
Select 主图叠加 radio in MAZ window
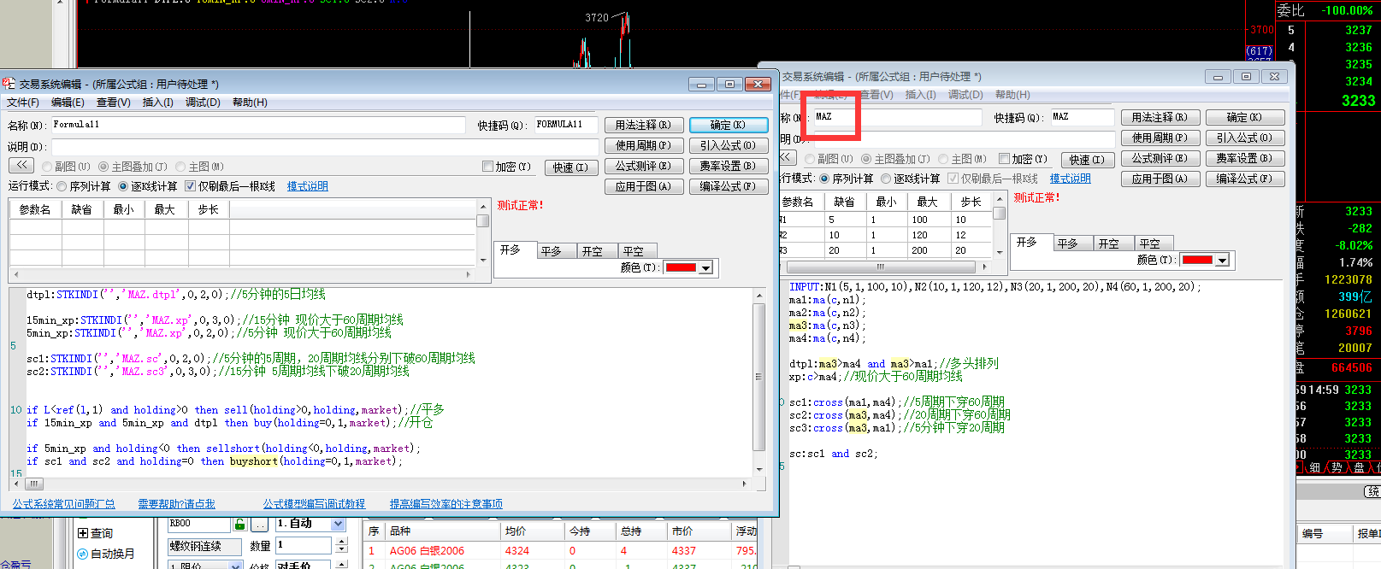pyautogui.click(x=866, y=159)
